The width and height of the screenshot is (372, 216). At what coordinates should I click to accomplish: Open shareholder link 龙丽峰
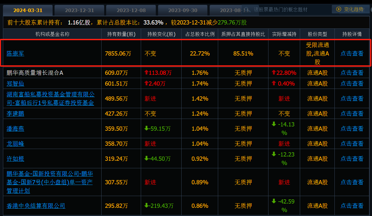[15, 143]
